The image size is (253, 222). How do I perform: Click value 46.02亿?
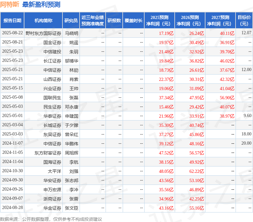pos(227,61)
